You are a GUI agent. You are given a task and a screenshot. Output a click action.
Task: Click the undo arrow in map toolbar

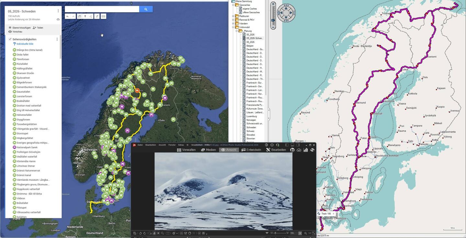(x=67, y=16)
